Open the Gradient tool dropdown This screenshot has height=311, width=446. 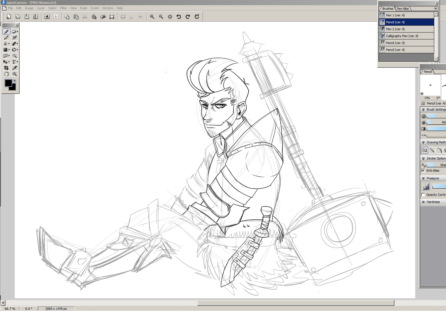[9, 50]
